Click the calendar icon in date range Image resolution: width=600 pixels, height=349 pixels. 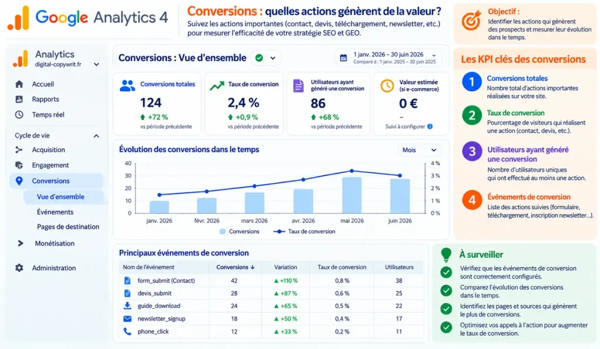(343, 58)
